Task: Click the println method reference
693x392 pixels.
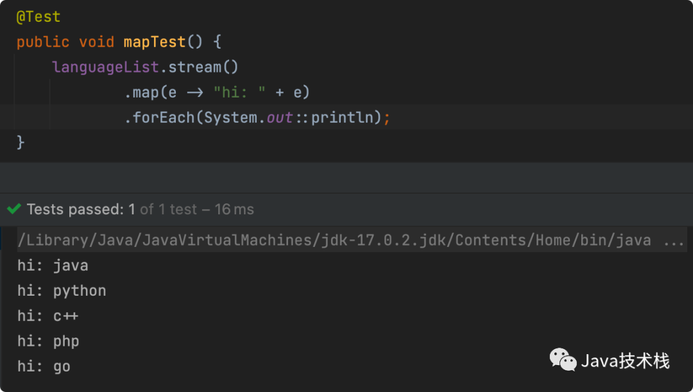Action: click(343, 117)
